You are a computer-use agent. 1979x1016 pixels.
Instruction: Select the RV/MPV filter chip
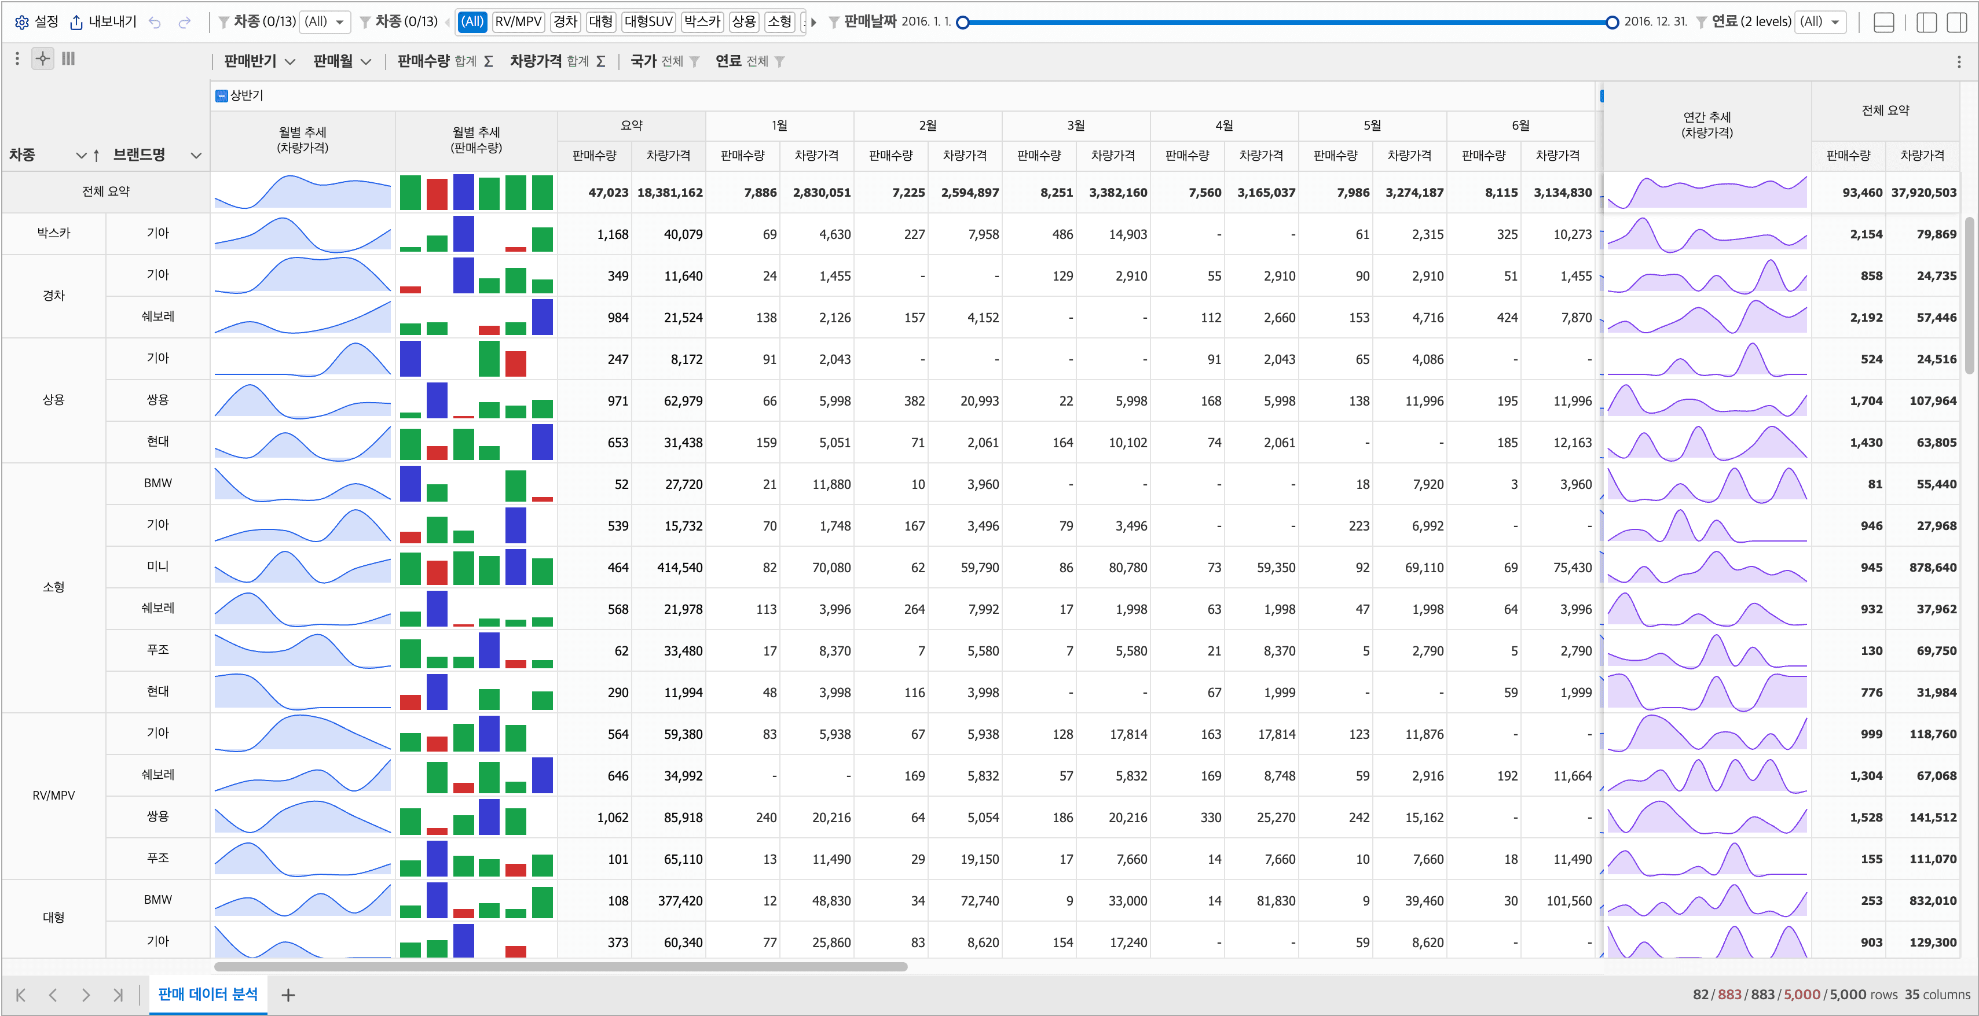518,21
